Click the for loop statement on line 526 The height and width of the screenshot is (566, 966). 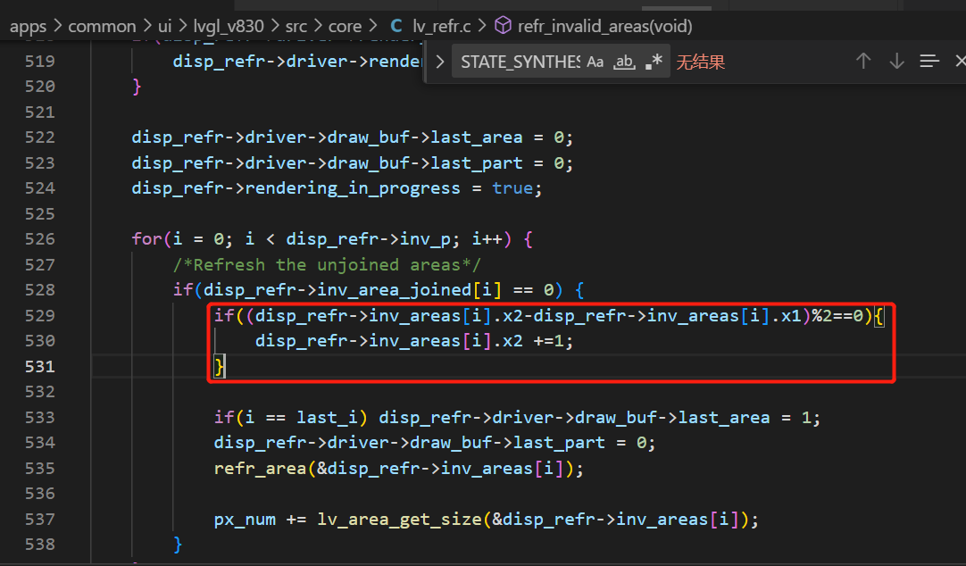[x=332, y=239]
